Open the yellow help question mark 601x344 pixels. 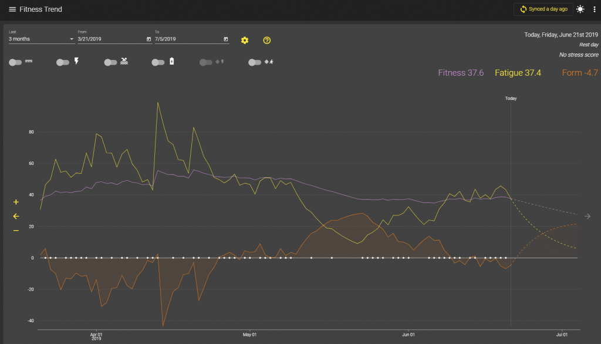tap(267, 40)
